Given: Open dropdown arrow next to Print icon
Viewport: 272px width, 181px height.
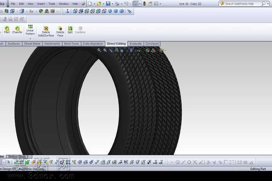Looking at the screenshot, I should [x=122, y=4].
